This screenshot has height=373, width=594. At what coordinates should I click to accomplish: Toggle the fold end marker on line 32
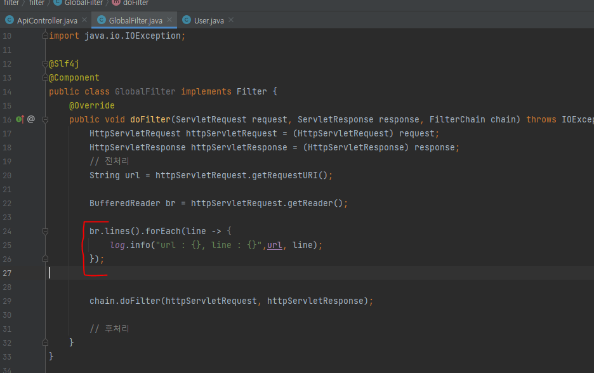pyautogui.click(x=45, y=343)
